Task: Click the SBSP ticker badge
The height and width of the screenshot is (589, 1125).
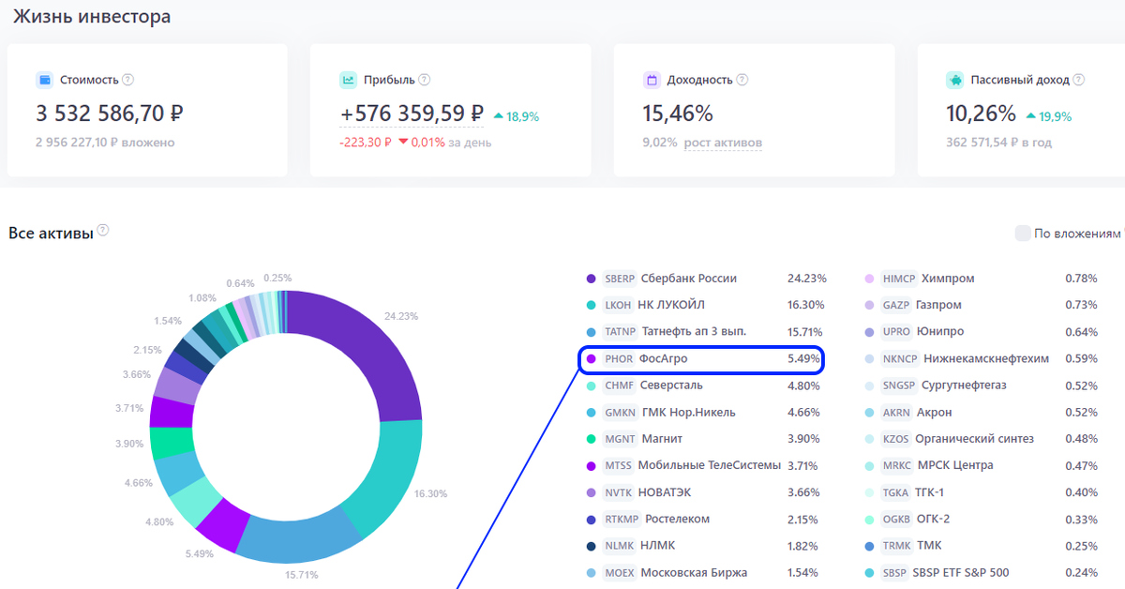Action: click(896, 572)
